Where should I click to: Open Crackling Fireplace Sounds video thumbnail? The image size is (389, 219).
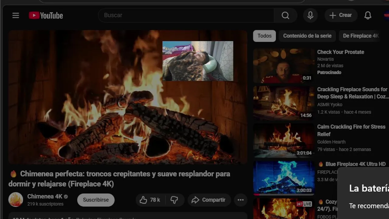coord(284,103)
